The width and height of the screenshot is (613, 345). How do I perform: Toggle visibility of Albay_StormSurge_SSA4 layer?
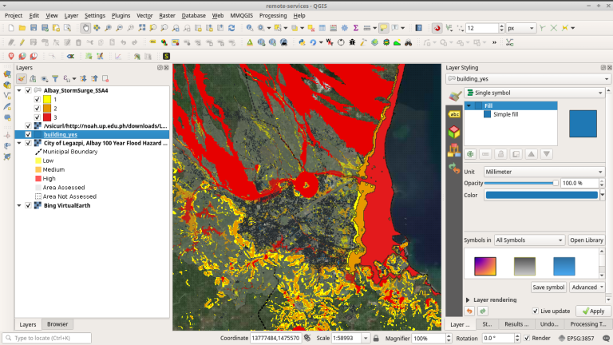pos(28,90)
